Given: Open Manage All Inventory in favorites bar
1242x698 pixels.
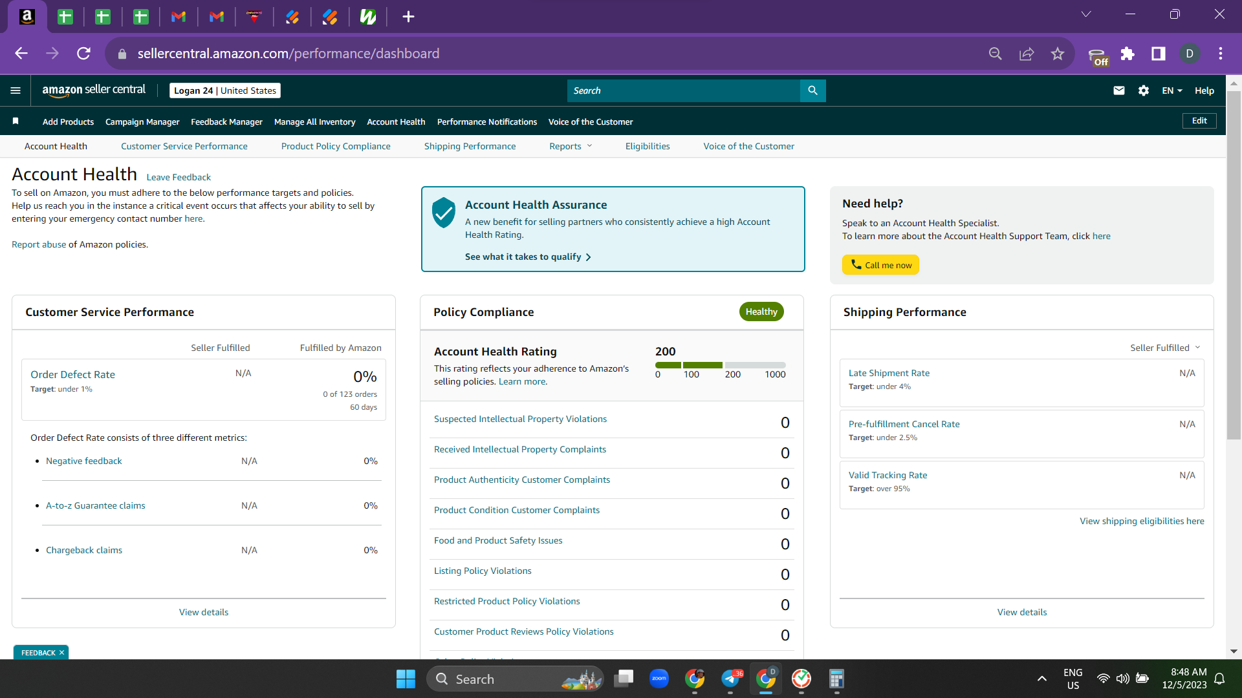Looking at the screenshot, I should coord(314,122).
